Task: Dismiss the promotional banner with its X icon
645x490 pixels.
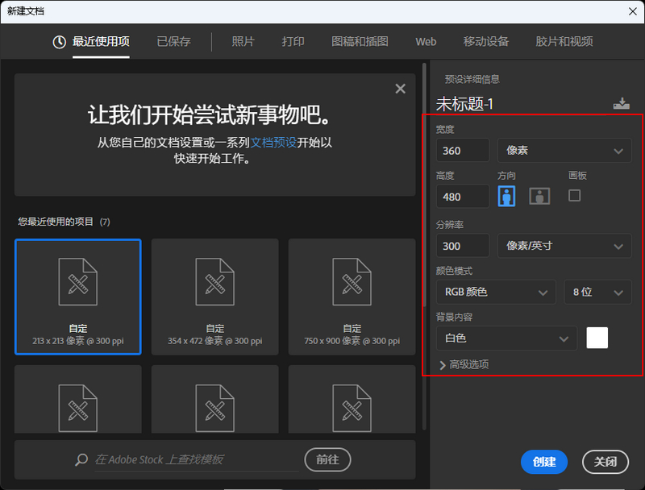Action: click(400, 89)
